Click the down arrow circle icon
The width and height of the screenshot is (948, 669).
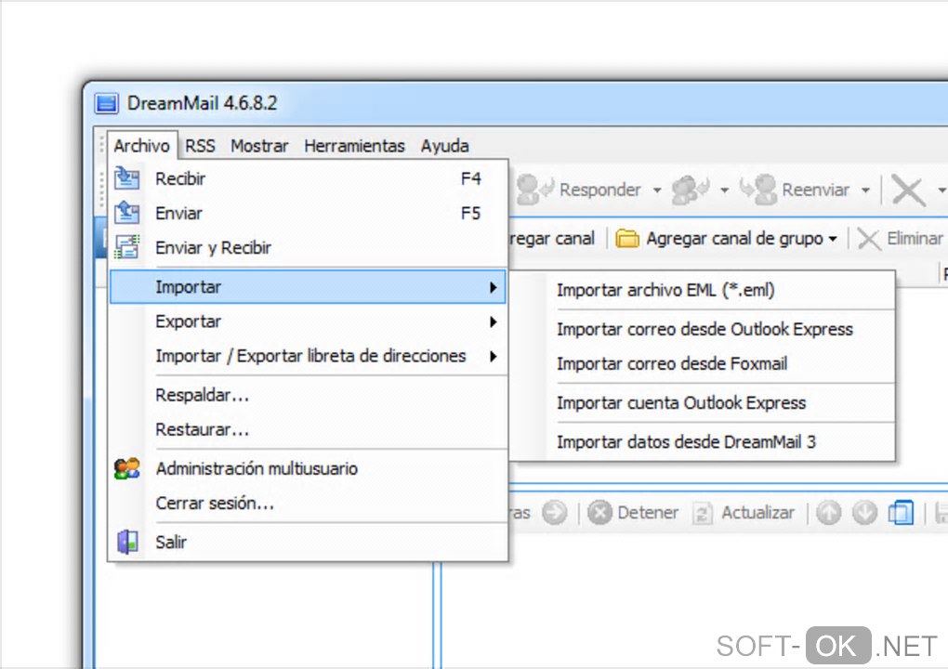click(865, 513)
